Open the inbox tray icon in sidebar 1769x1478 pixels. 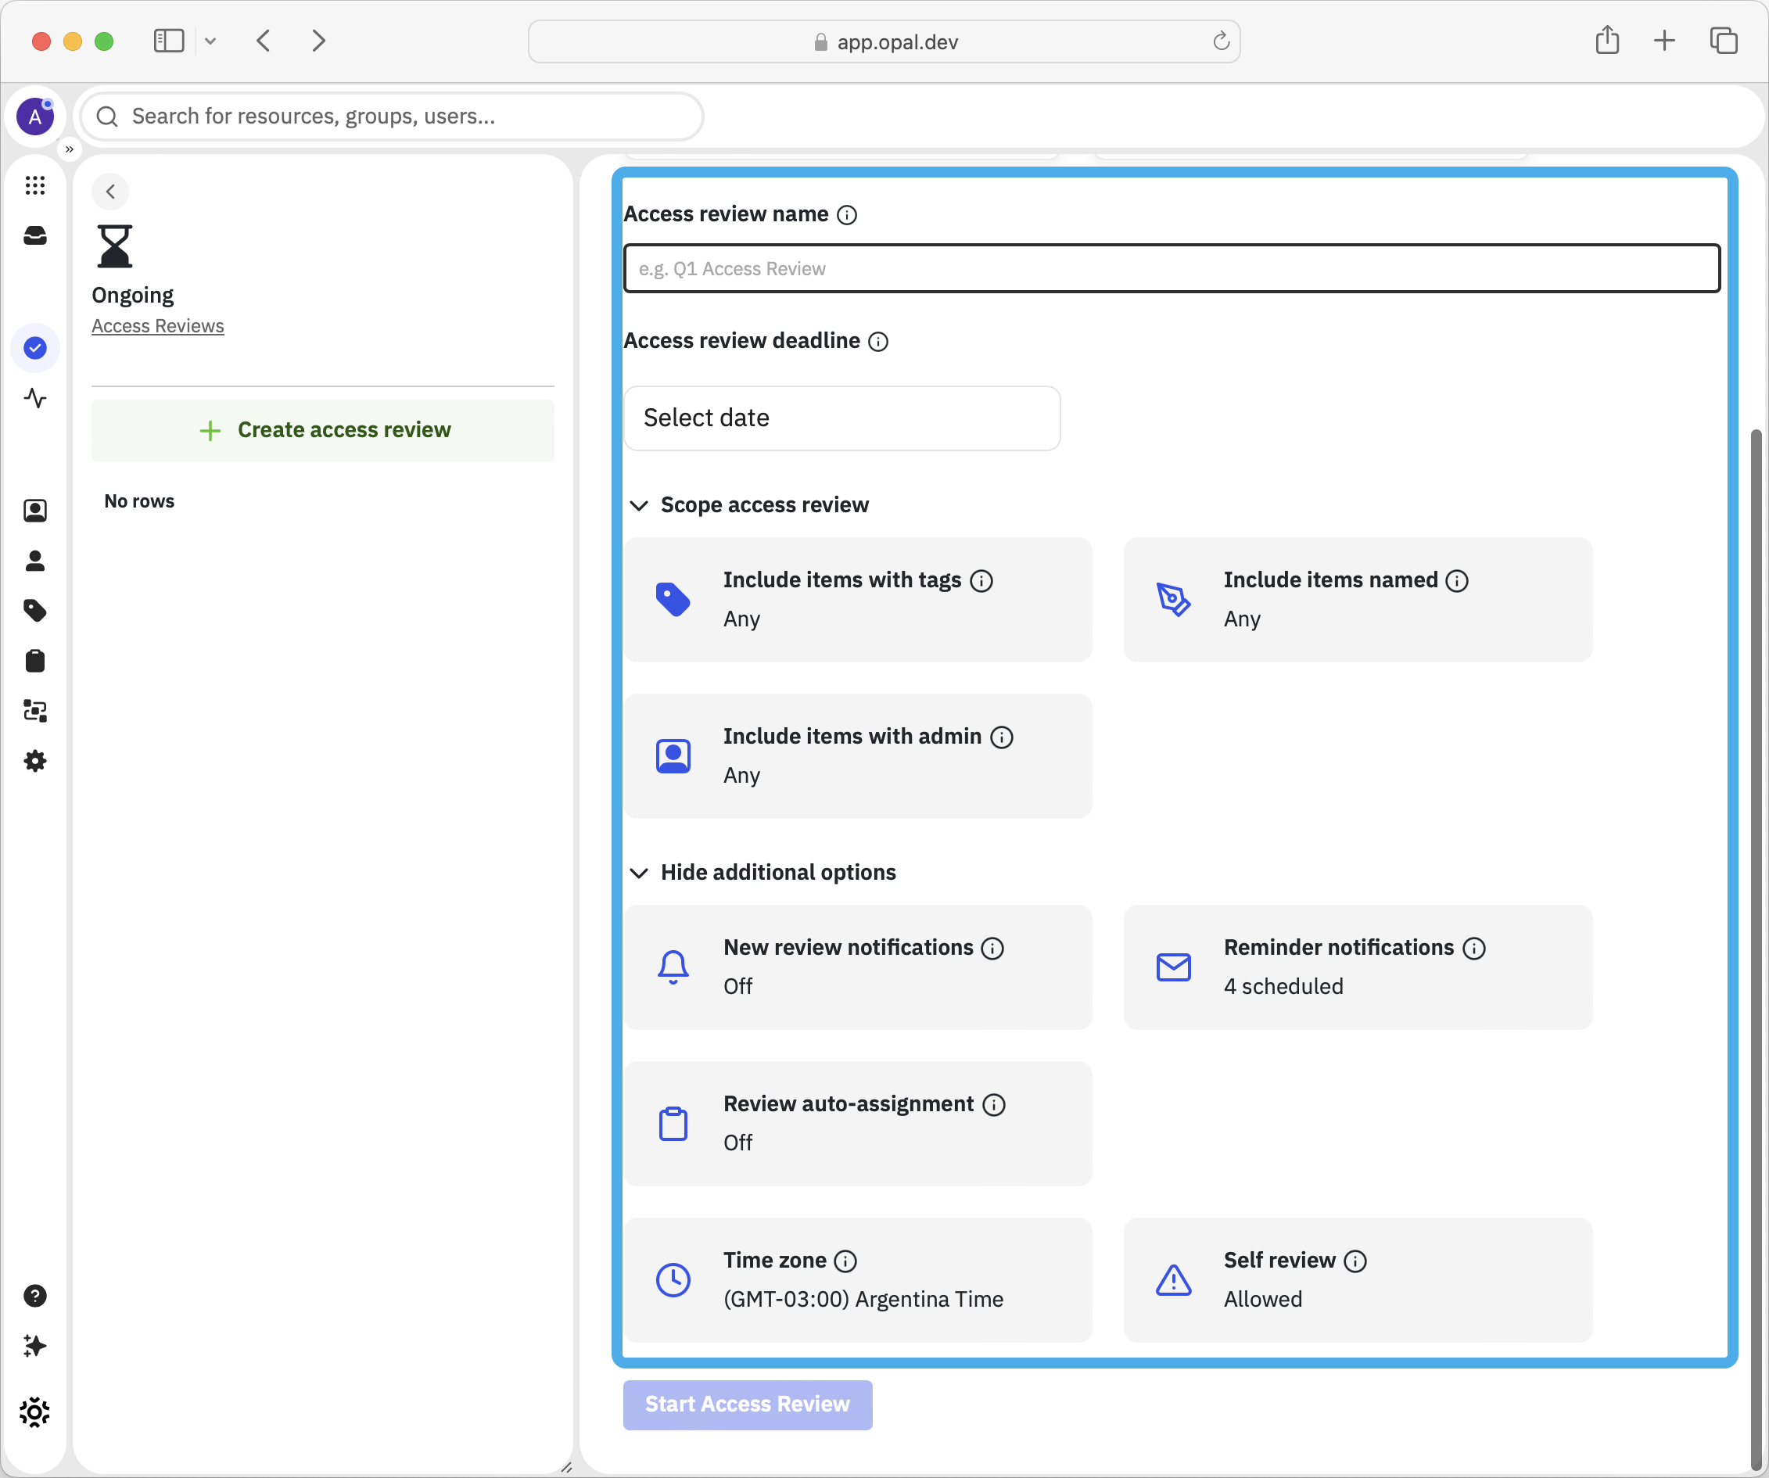34,236
